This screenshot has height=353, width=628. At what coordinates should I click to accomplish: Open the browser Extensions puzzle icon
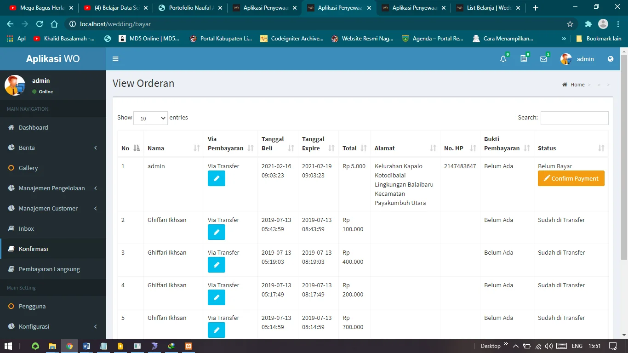(x=588, y=24)
